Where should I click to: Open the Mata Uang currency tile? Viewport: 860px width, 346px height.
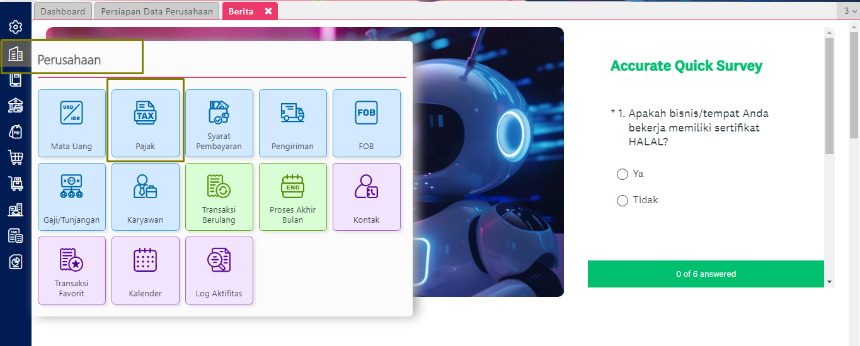(x=72, y=123)
